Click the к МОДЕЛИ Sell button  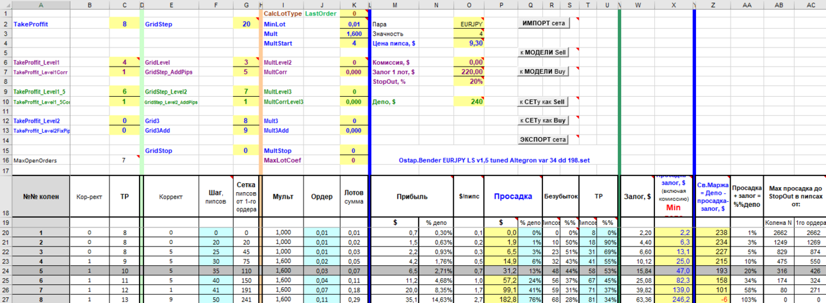[544, 53]
